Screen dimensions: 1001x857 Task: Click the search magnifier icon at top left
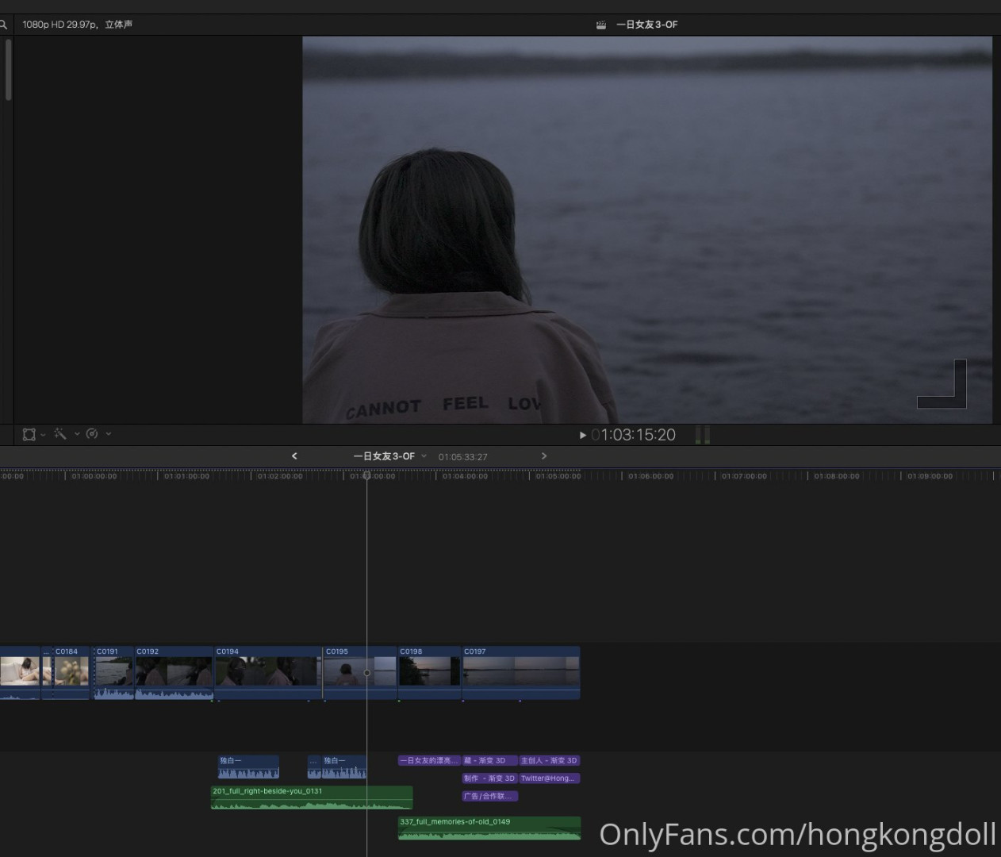[x=3, y=25]
